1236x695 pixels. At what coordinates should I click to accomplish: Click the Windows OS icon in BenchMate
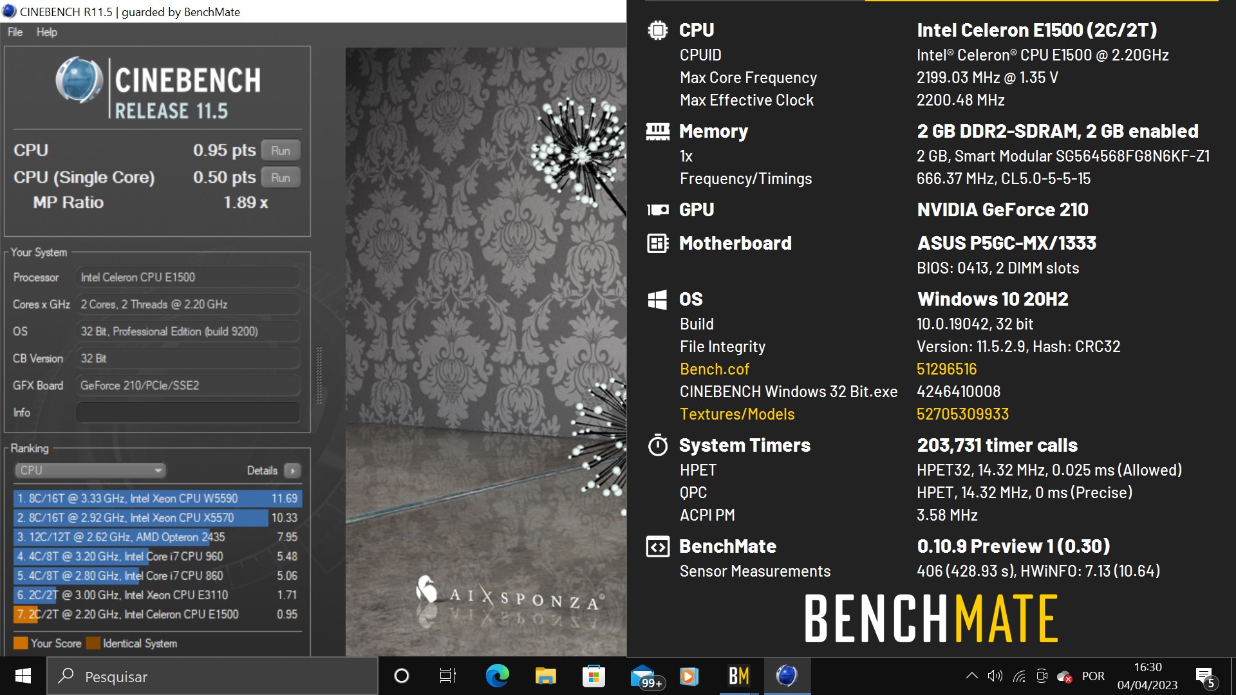657,299
